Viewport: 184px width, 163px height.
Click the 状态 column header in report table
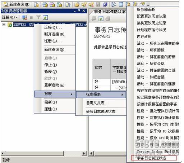click(101, 72)
